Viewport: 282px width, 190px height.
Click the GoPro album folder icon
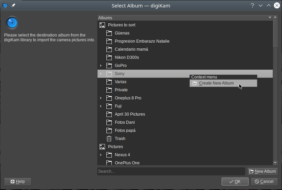pyautogui.click(x=109, y=66)
